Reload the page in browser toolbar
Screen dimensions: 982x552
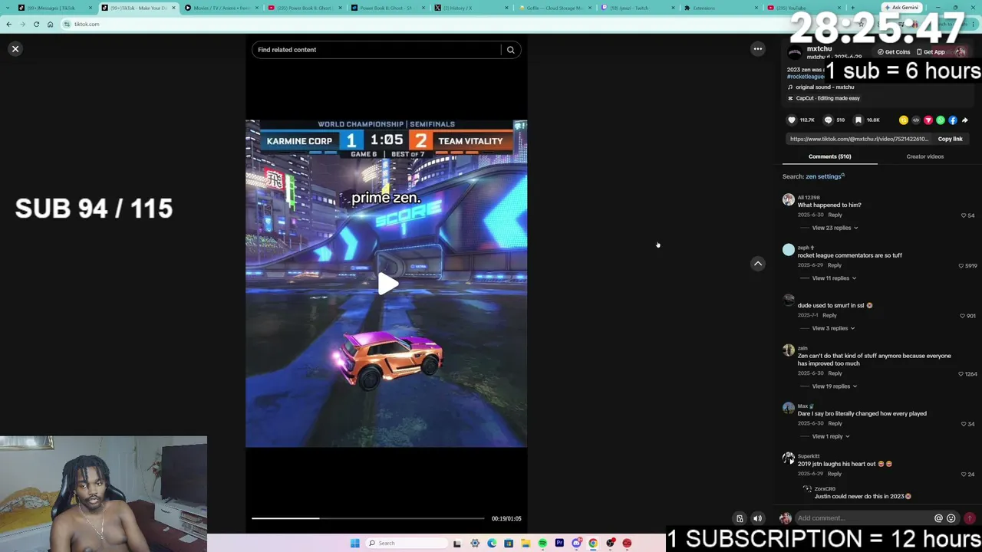pyautogui.click(x=36, y=24)
